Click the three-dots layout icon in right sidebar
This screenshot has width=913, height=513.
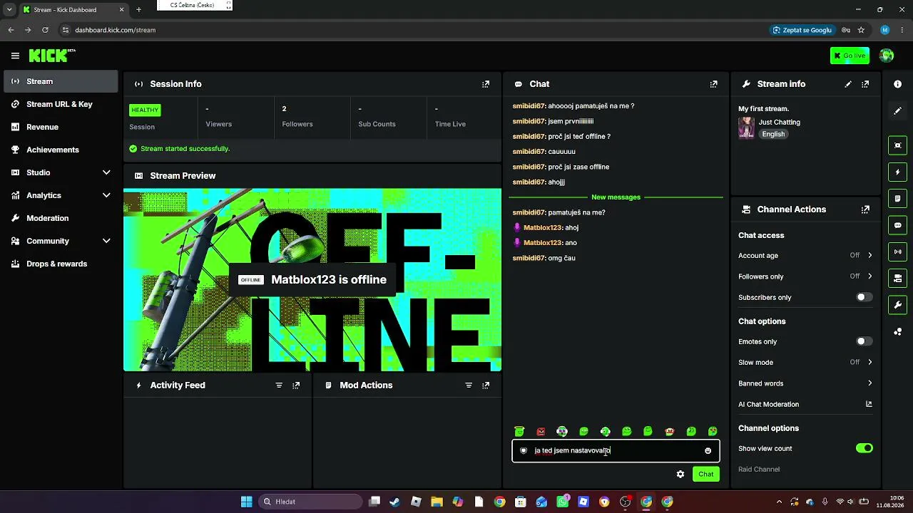tap(897, 331)
